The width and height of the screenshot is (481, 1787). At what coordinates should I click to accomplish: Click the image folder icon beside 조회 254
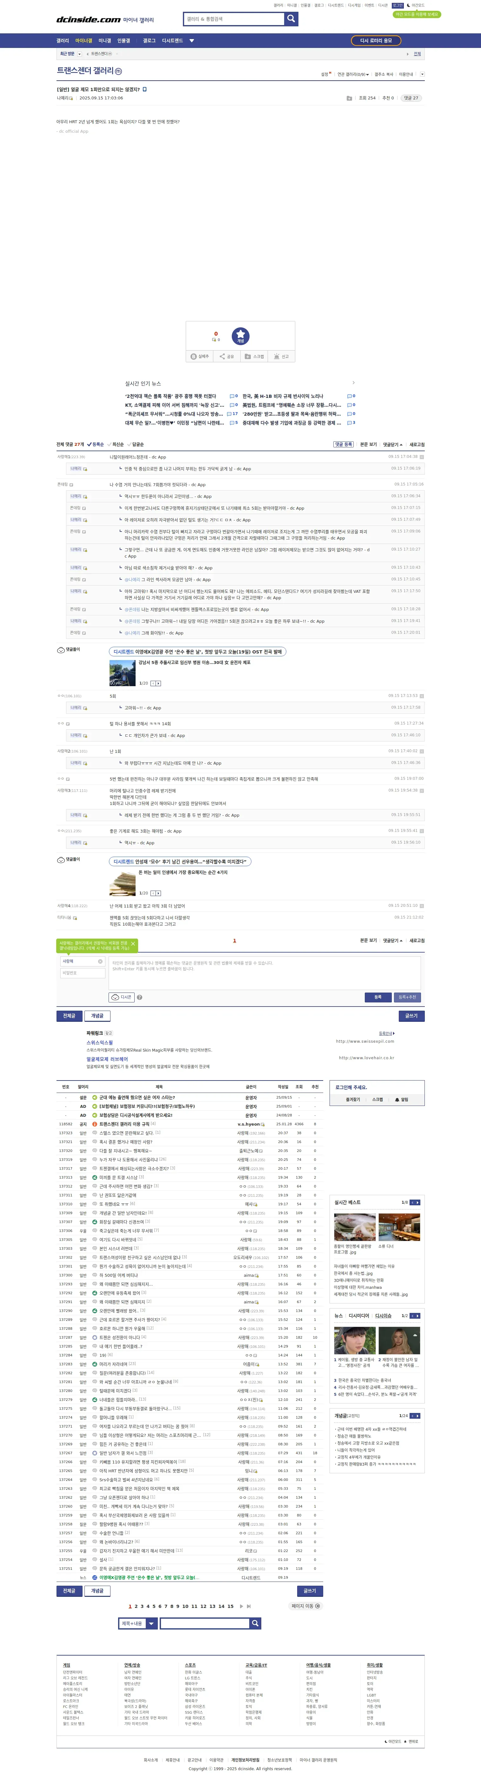coord(349,98)
